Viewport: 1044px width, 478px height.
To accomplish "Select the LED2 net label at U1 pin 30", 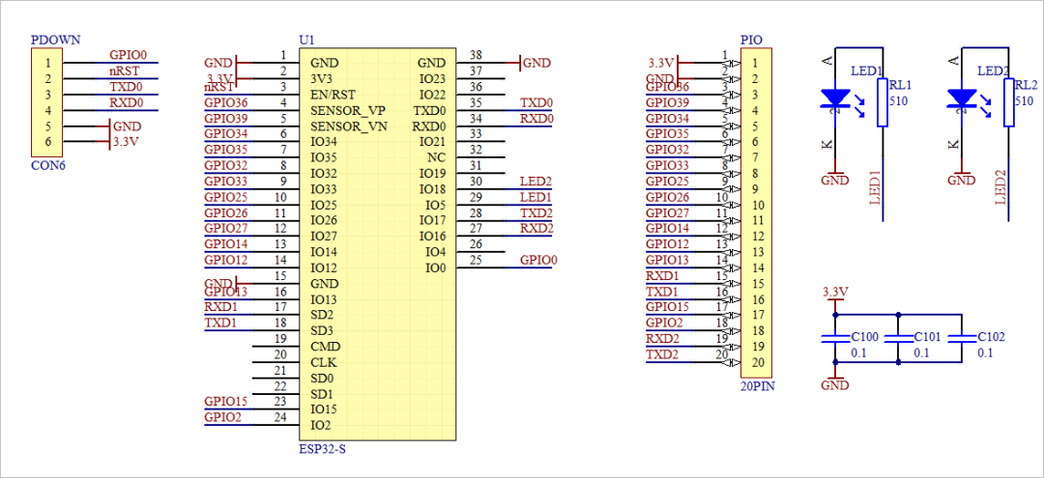I will coord(536,182).
